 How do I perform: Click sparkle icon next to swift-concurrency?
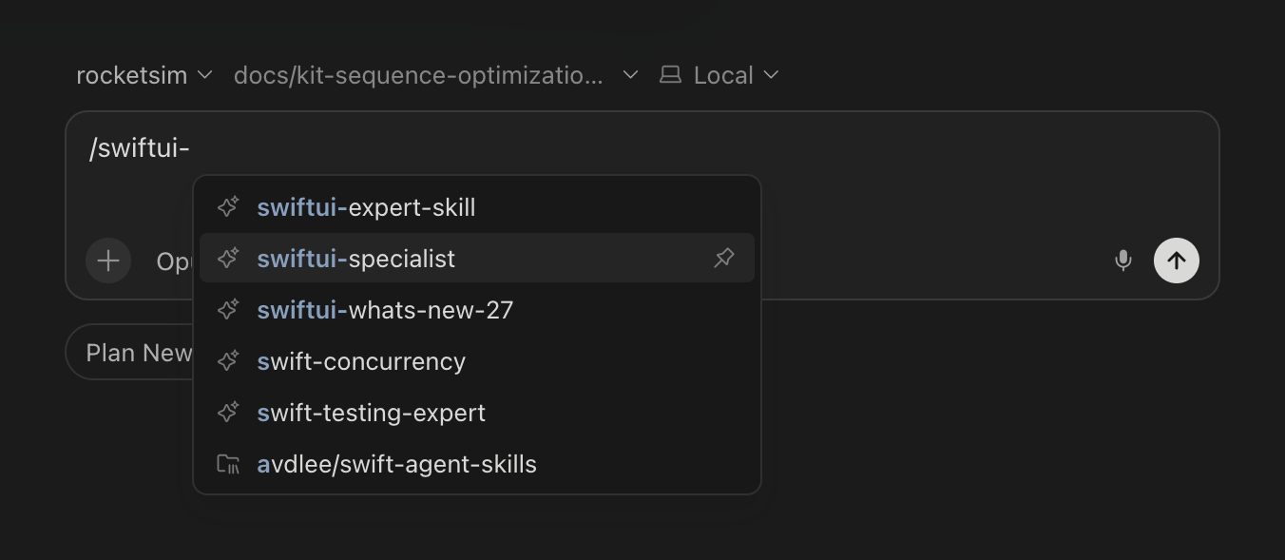228,360
